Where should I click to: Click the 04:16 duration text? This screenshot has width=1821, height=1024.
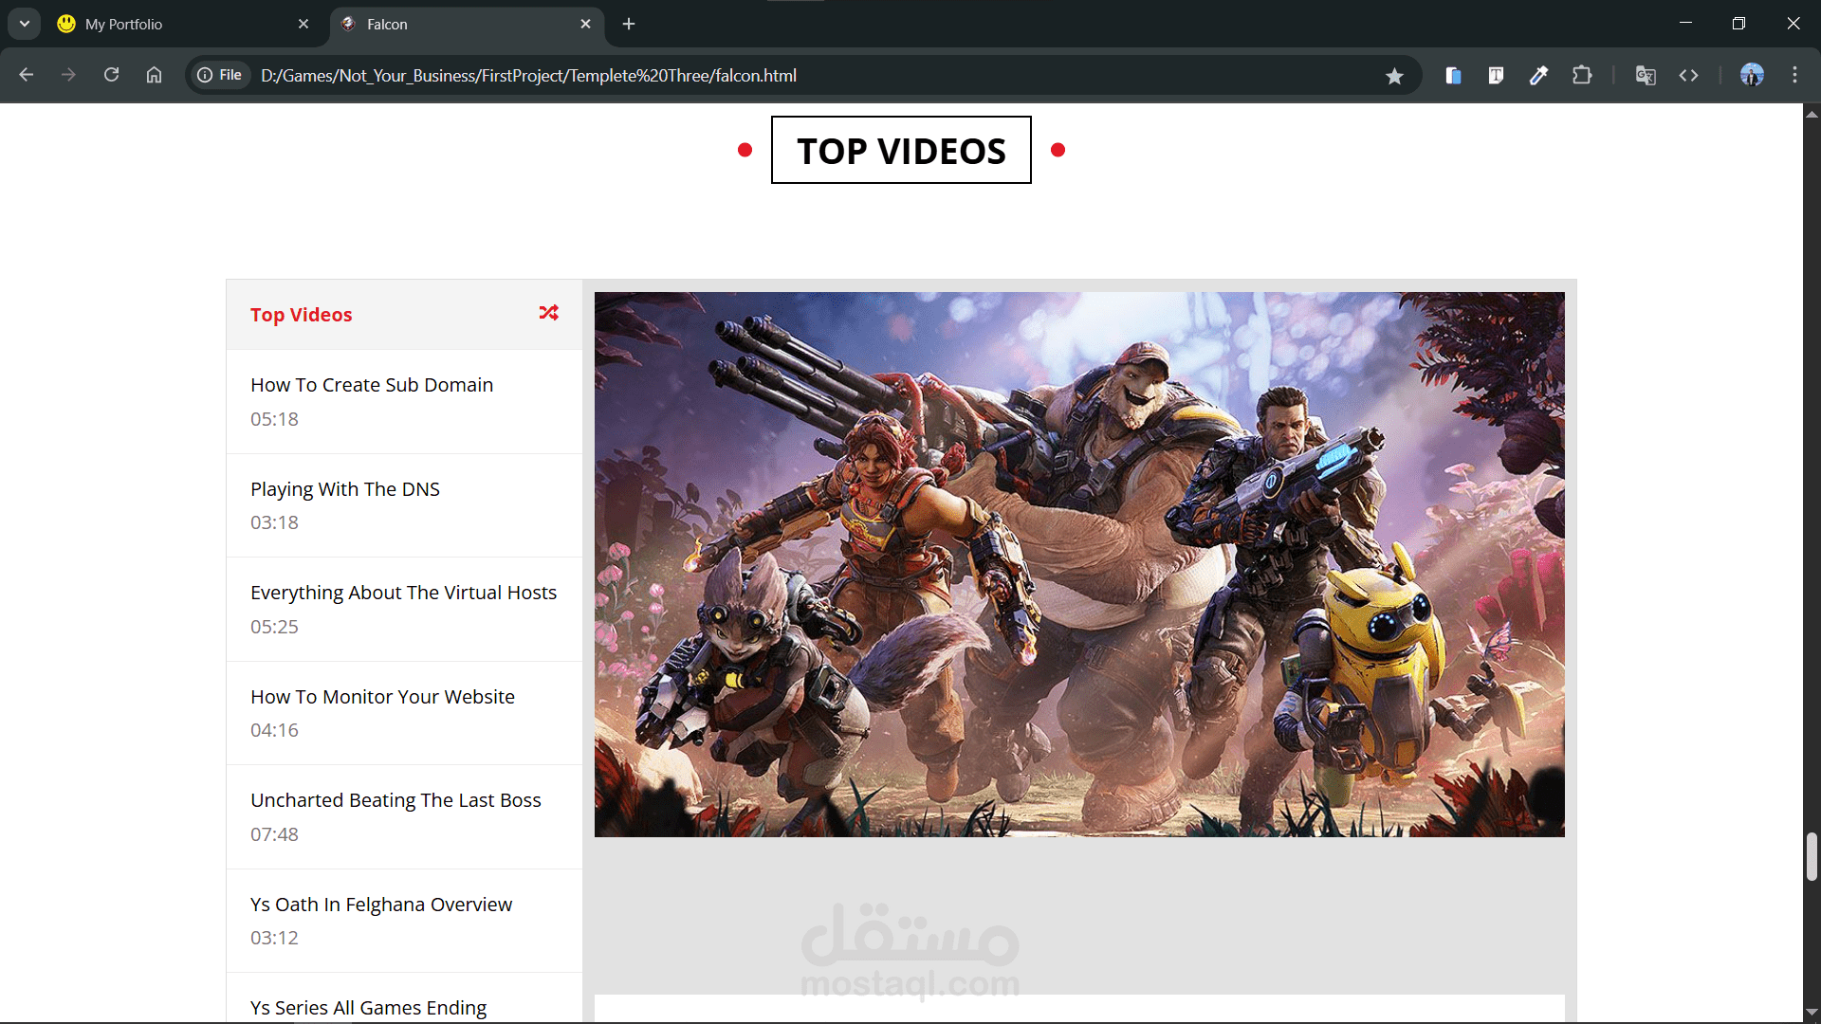[x=274, y=730]
